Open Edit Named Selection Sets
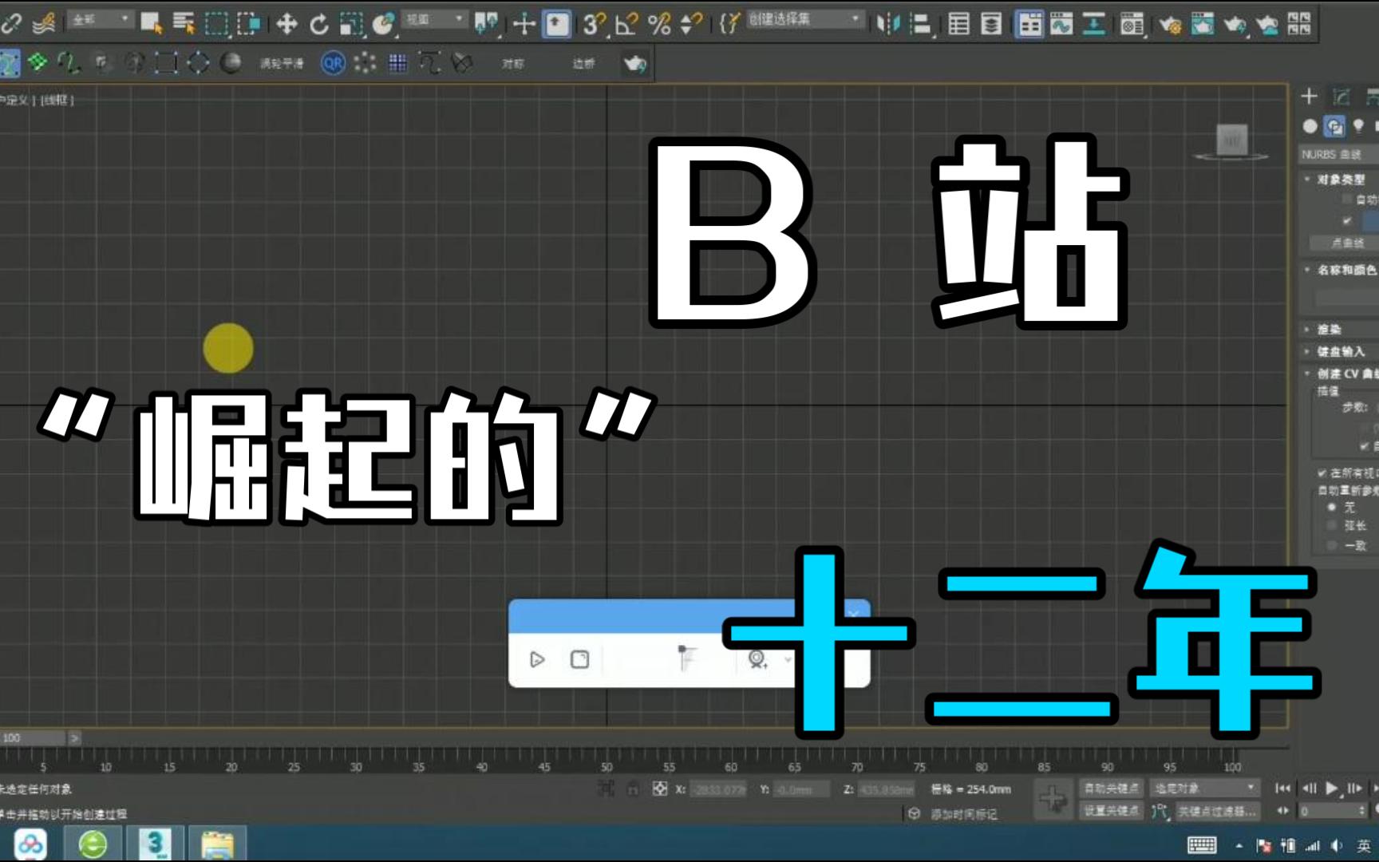The height and width of the screenshot is (862, 1379). tap(729, 24)
